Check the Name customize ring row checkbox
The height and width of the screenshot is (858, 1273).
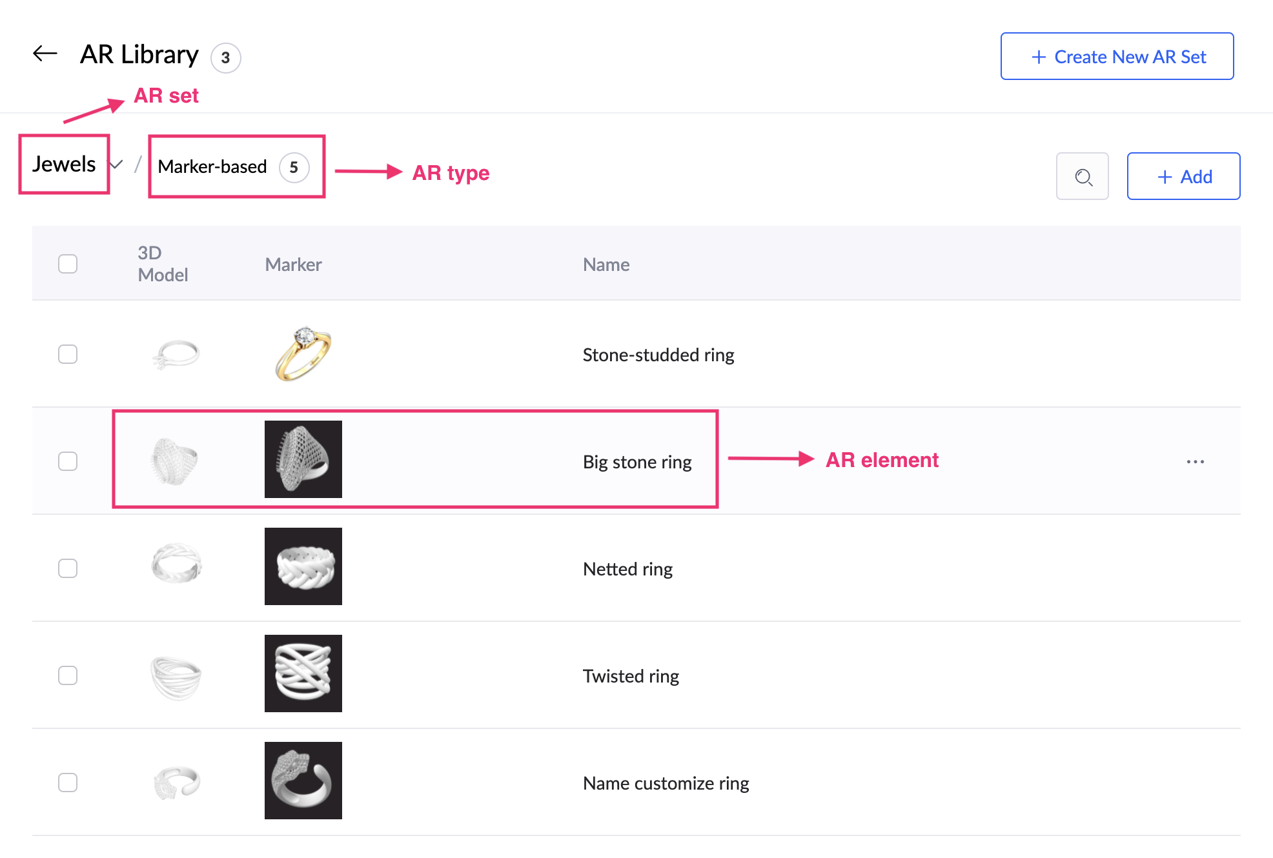tap(68, 783)
